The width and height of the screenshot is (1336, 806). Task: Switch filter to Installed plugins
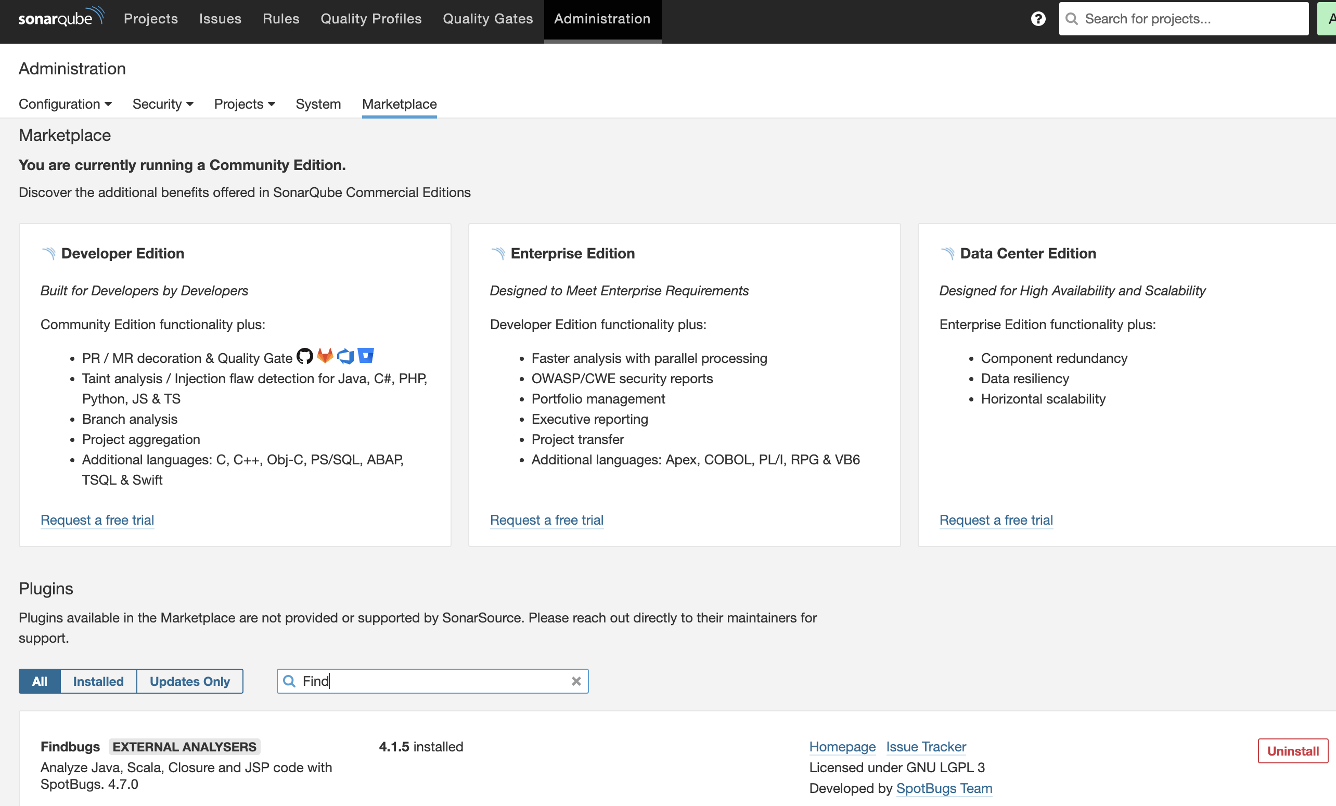[98, 681]
